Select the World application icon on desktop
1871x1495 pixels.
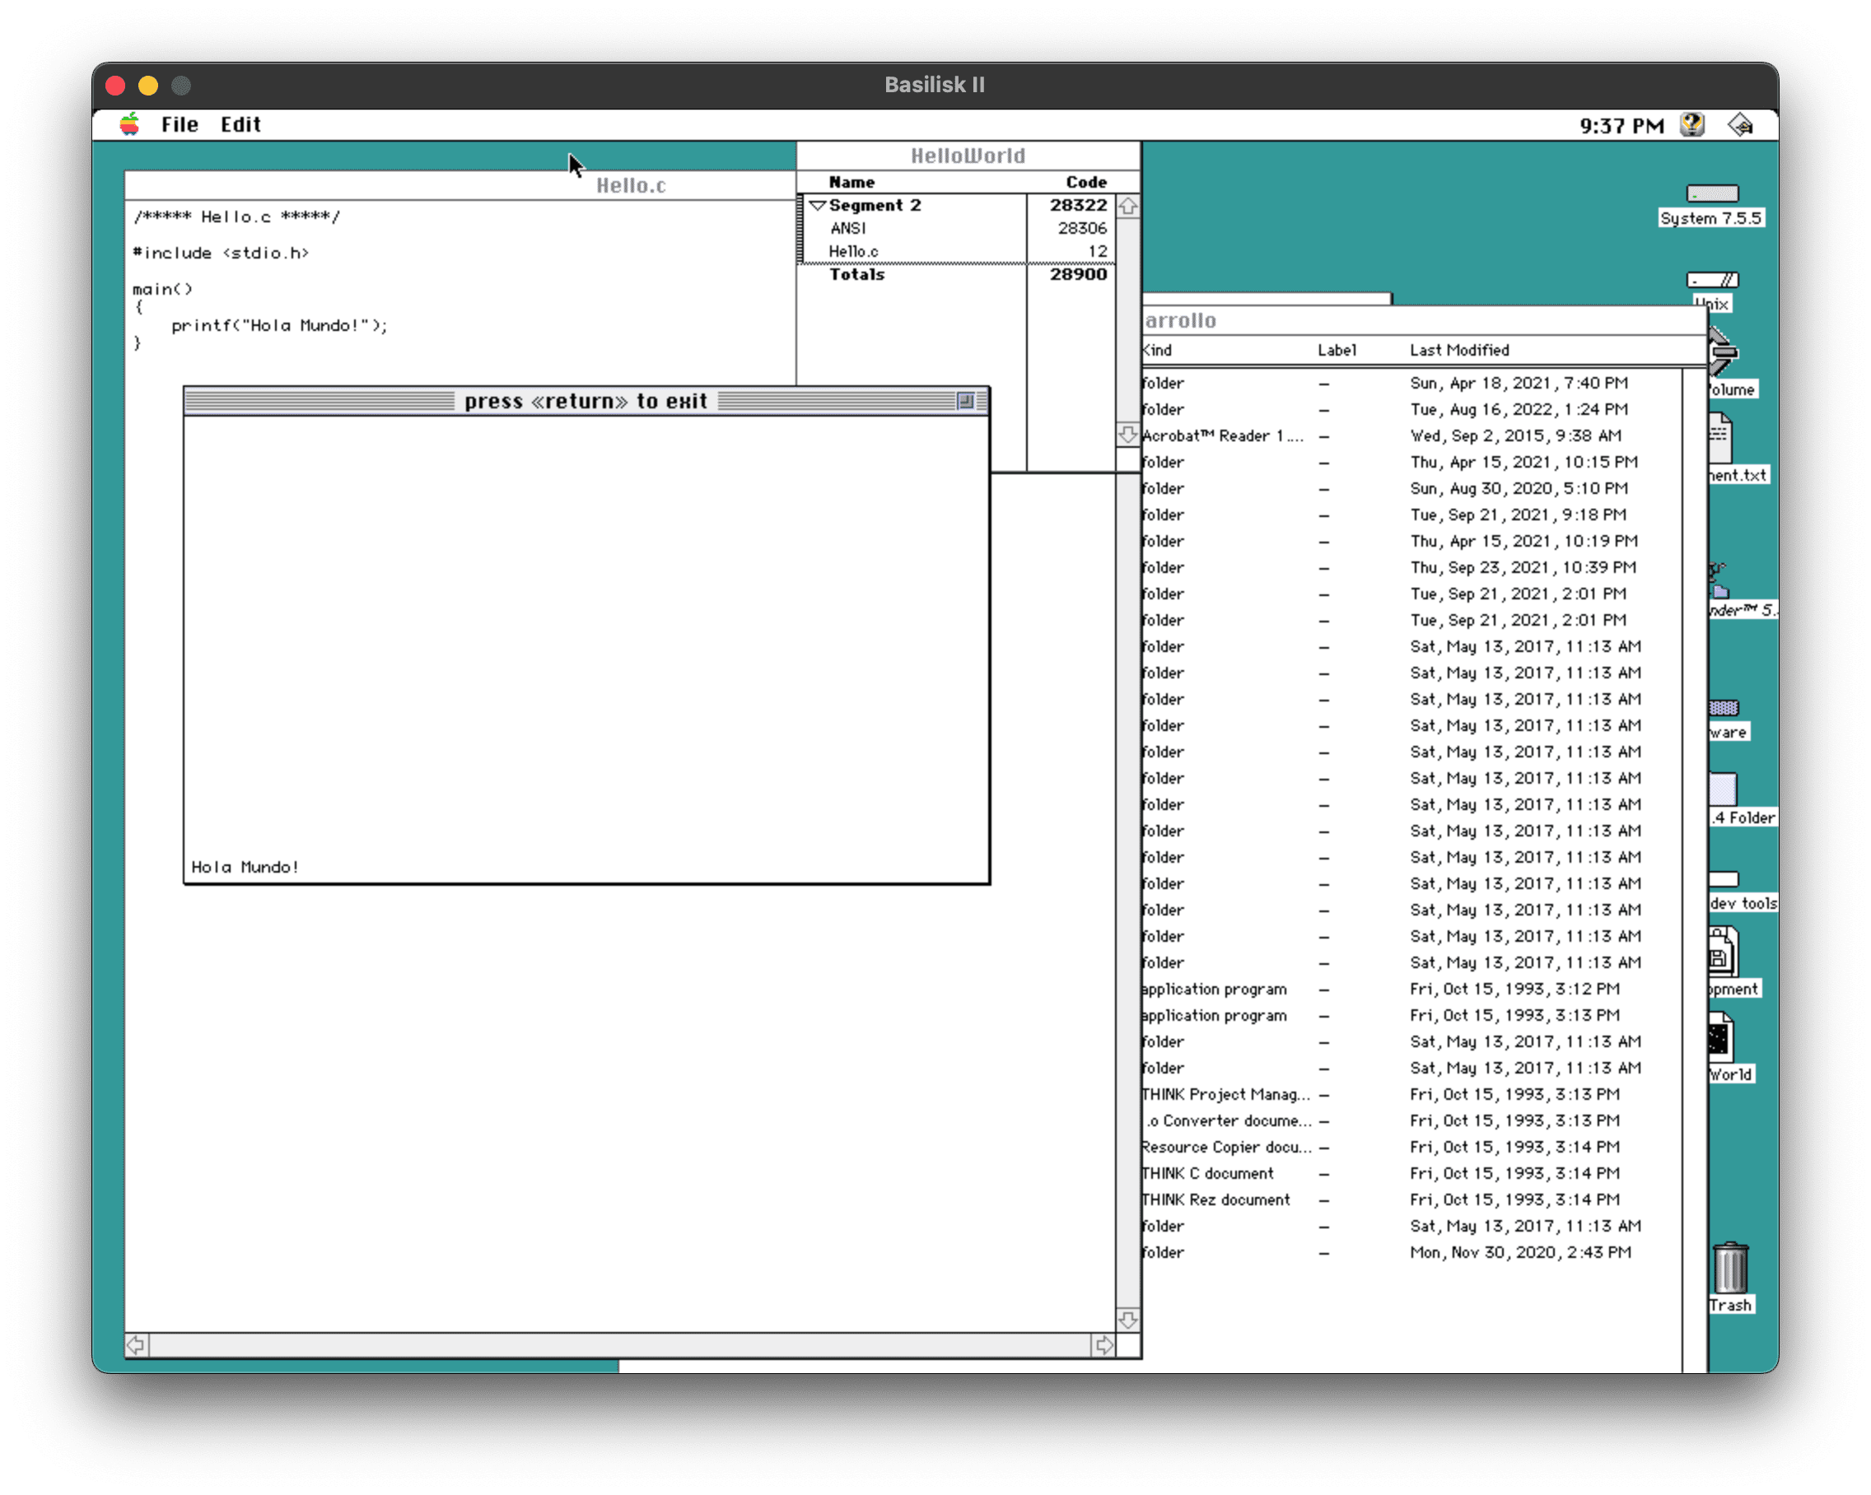point(1720,1038)
